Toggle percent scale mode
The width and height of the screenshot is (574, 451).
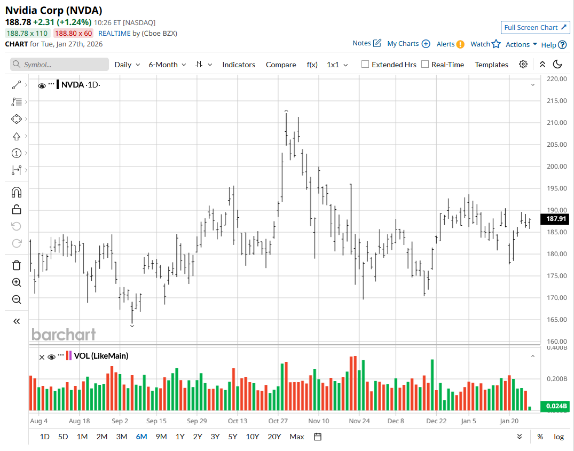click(x=540, y=437)
